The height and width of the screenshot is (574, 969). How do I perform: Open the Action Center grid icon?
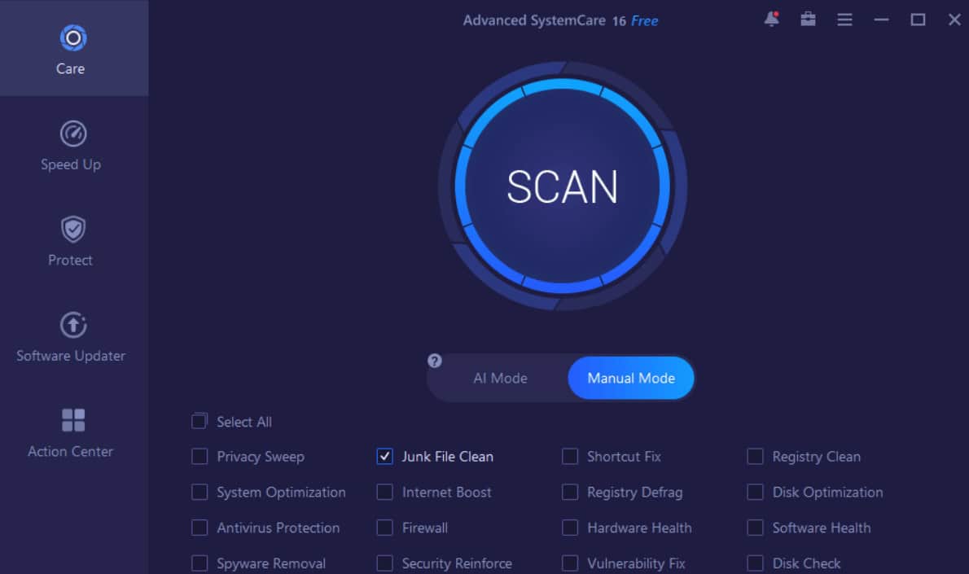[x=73, y=420]
